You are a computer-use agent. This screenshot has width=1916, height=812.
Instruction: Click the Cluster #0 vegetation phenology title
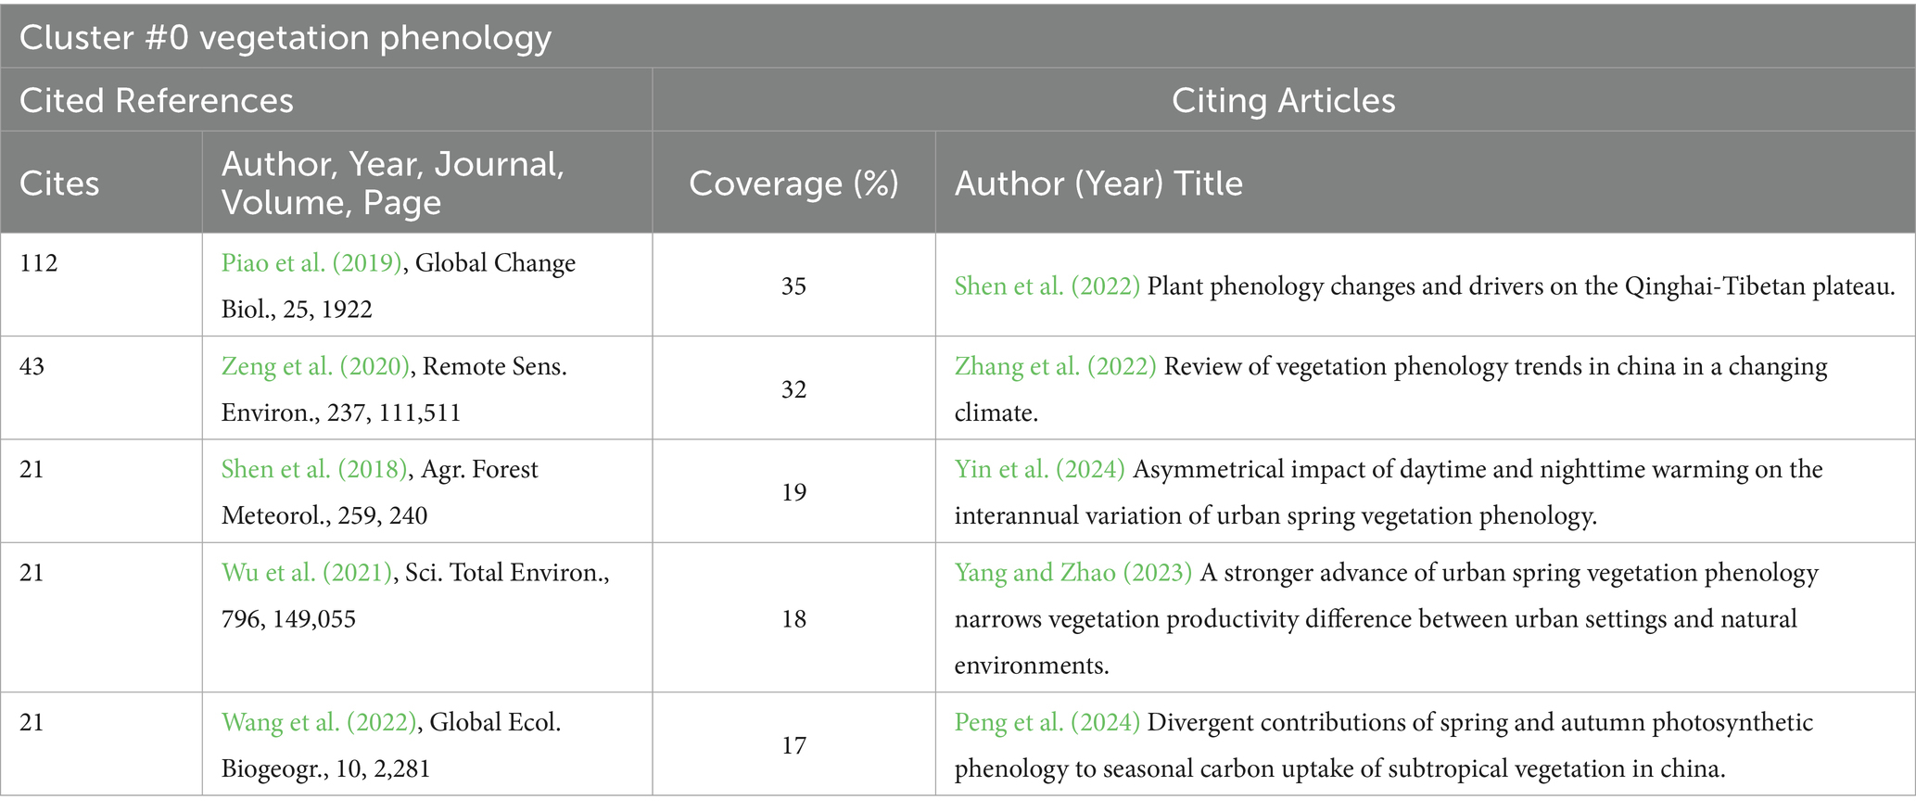(x=285, y=38)
